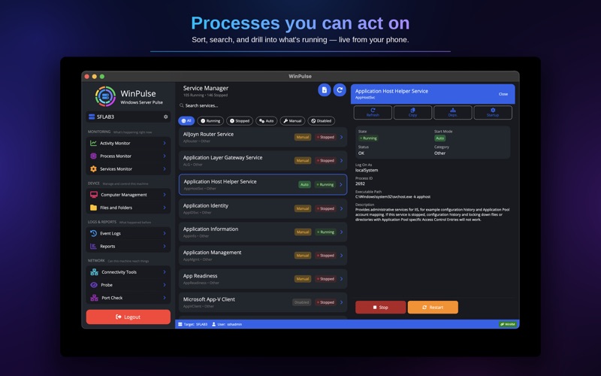Close the service details panel

503,94
